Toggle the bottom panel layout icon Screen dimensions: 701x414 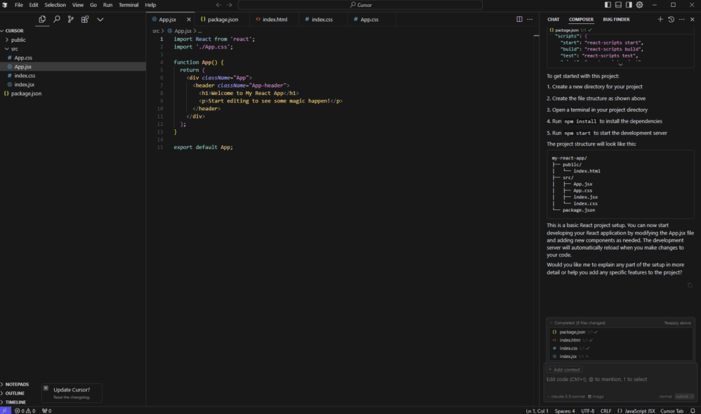point(618,5)
